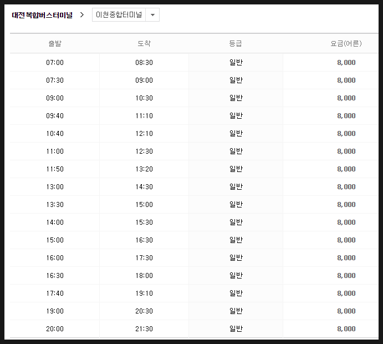Viewport: 383px width, 344px height.
Task: Click the 09:00 arrival time cell
Action: click(x=144, y=80)
